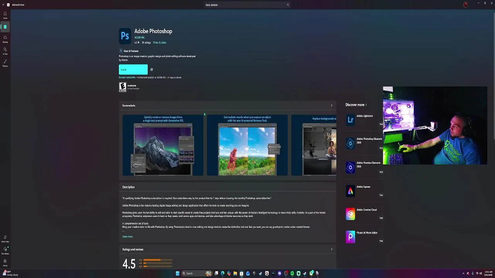
Task: Click the search magnifier icon in Store
Action: [288, 5]
